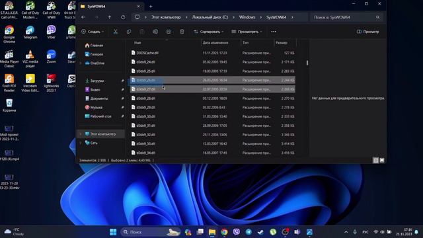Click the Paste icon in Explorer toolbar
Image resolution: width=423 pixels, height=238 pixels.
(142, 32)
